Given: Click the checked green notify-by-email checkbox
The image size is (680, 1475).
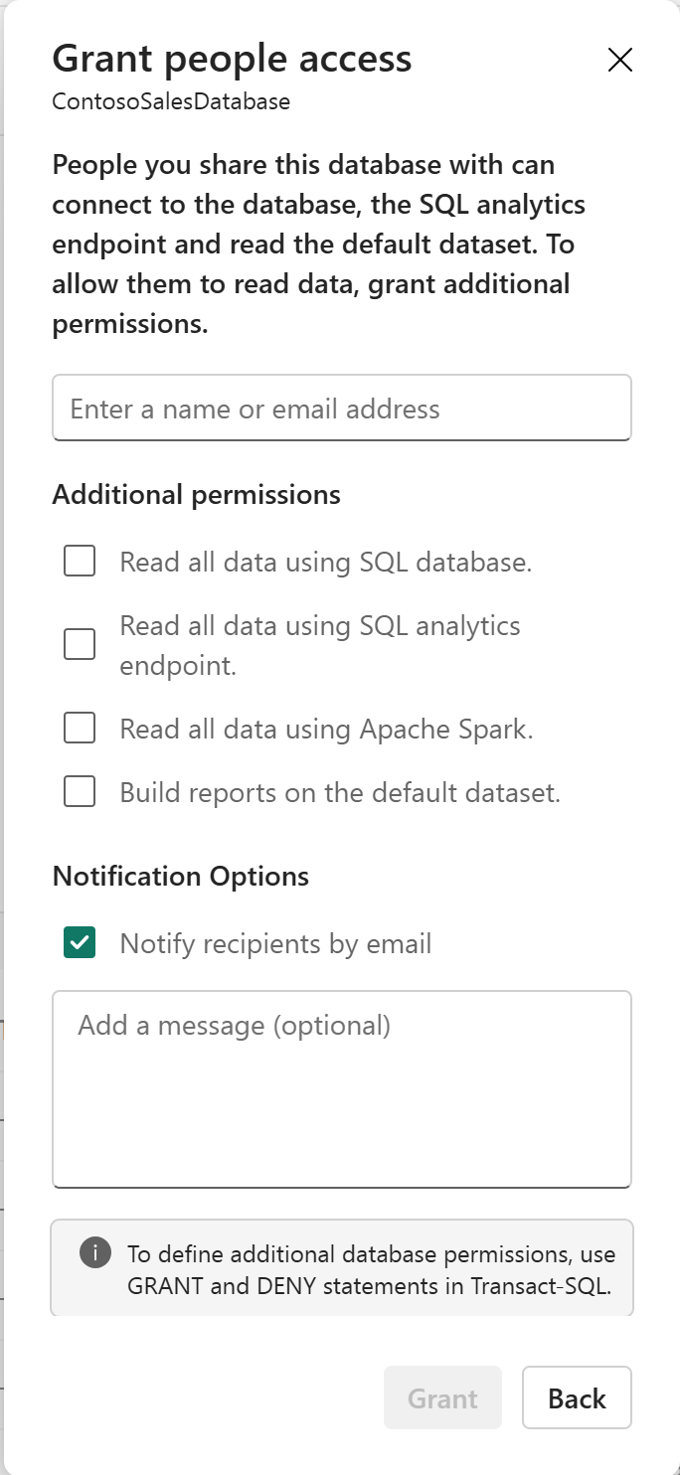Looking at the screenshot, I should tap(81, 943).
